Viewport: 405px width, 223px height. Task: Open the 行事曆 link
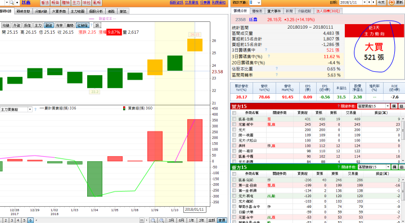pos(205,3)
